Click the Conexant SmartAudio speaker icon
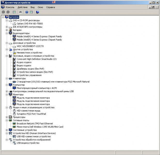Image resolution: width=160 pixels, height=155 pixels. pyautogui.click(x=14, y=59)
